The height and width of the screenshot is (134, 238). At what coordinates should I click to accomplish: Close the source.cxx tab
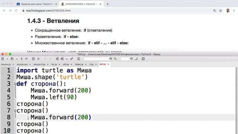[30, 64]
